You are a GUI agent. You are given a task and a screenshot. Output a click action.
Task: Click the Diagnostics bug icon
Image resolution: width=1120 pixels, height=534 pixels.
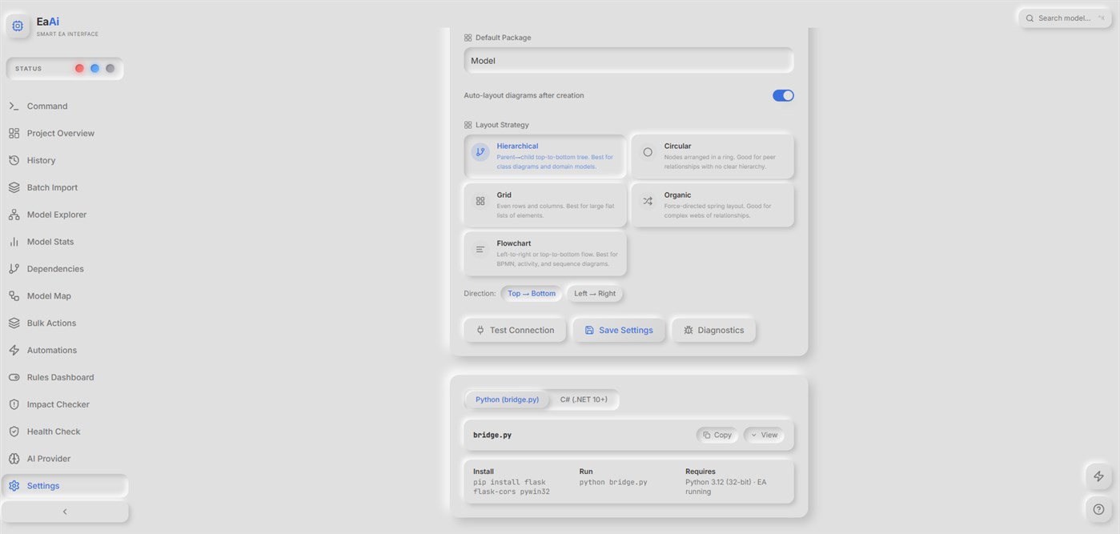point(688,330)
